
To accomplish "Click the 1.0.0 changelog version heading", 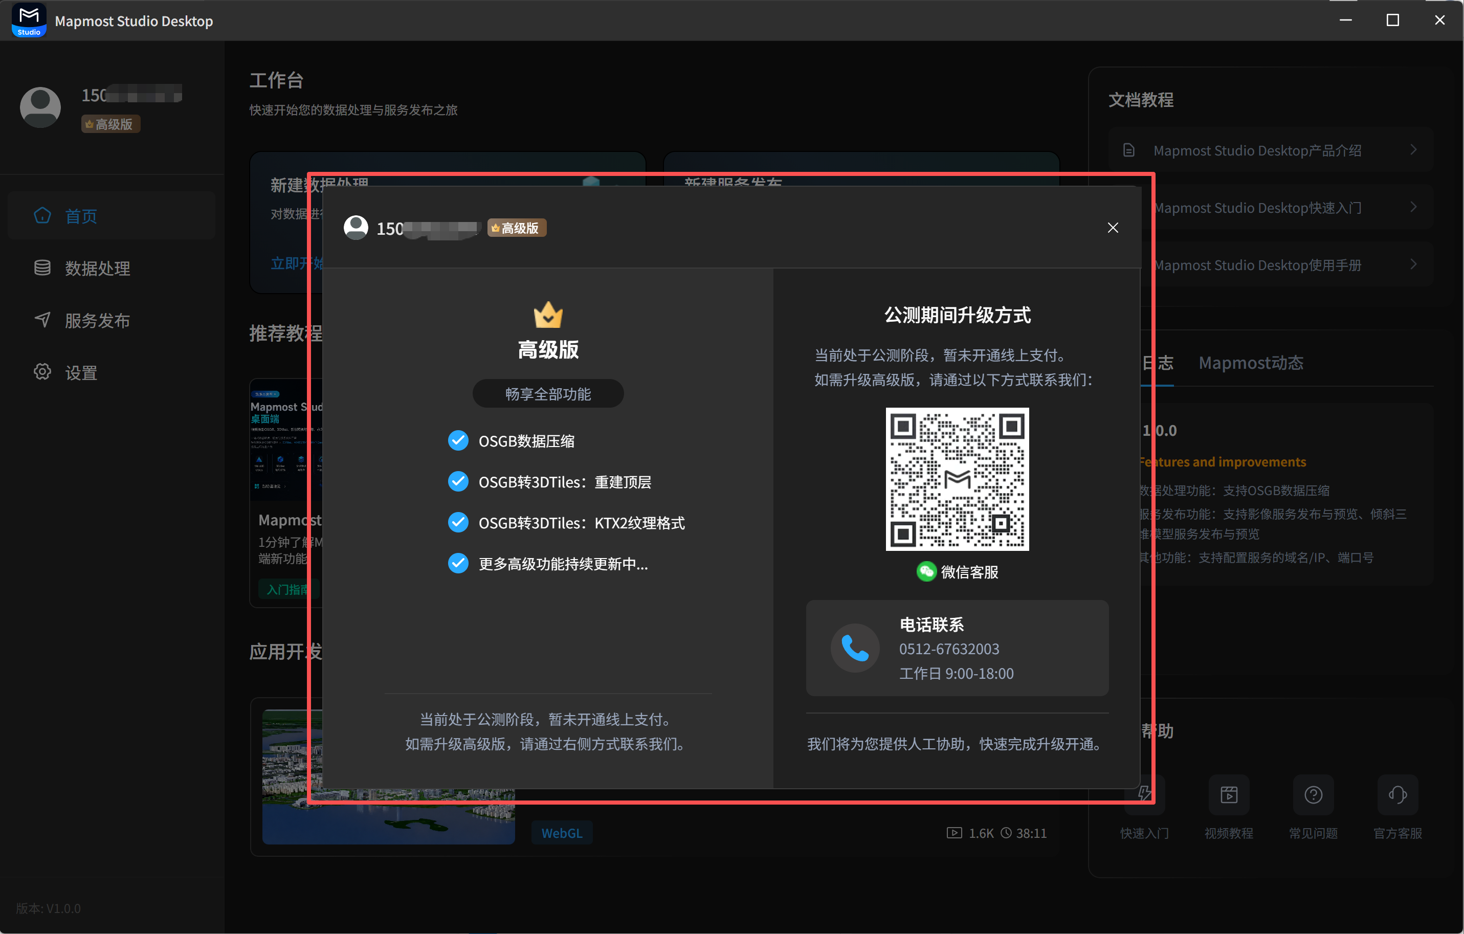I will [x=1160, y=431].
